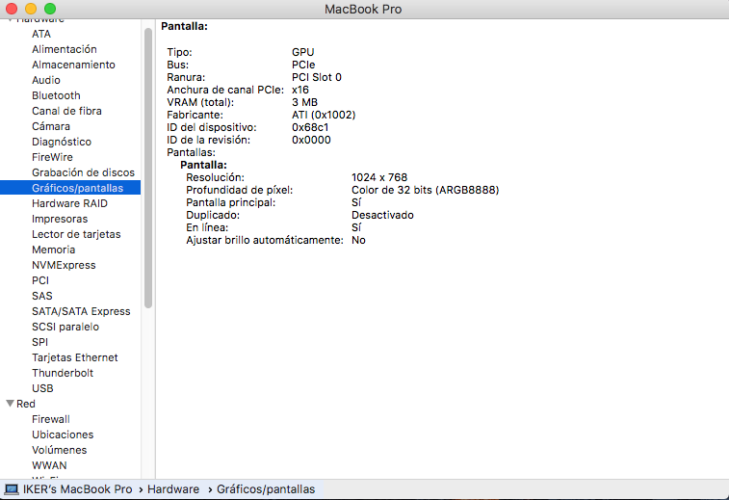Select Impresoras in the sidebar

[60, 219]
